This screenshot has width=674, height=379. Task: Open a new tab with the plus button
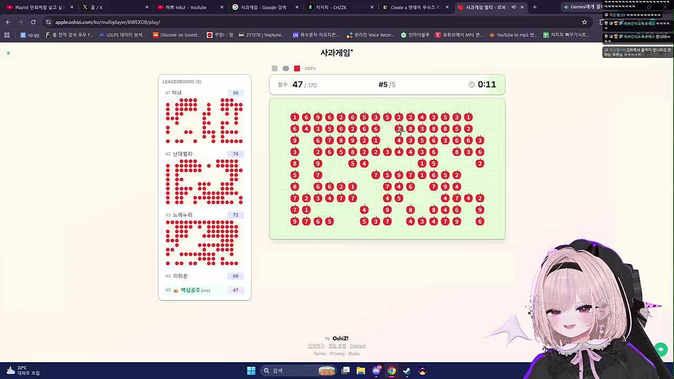534,7
